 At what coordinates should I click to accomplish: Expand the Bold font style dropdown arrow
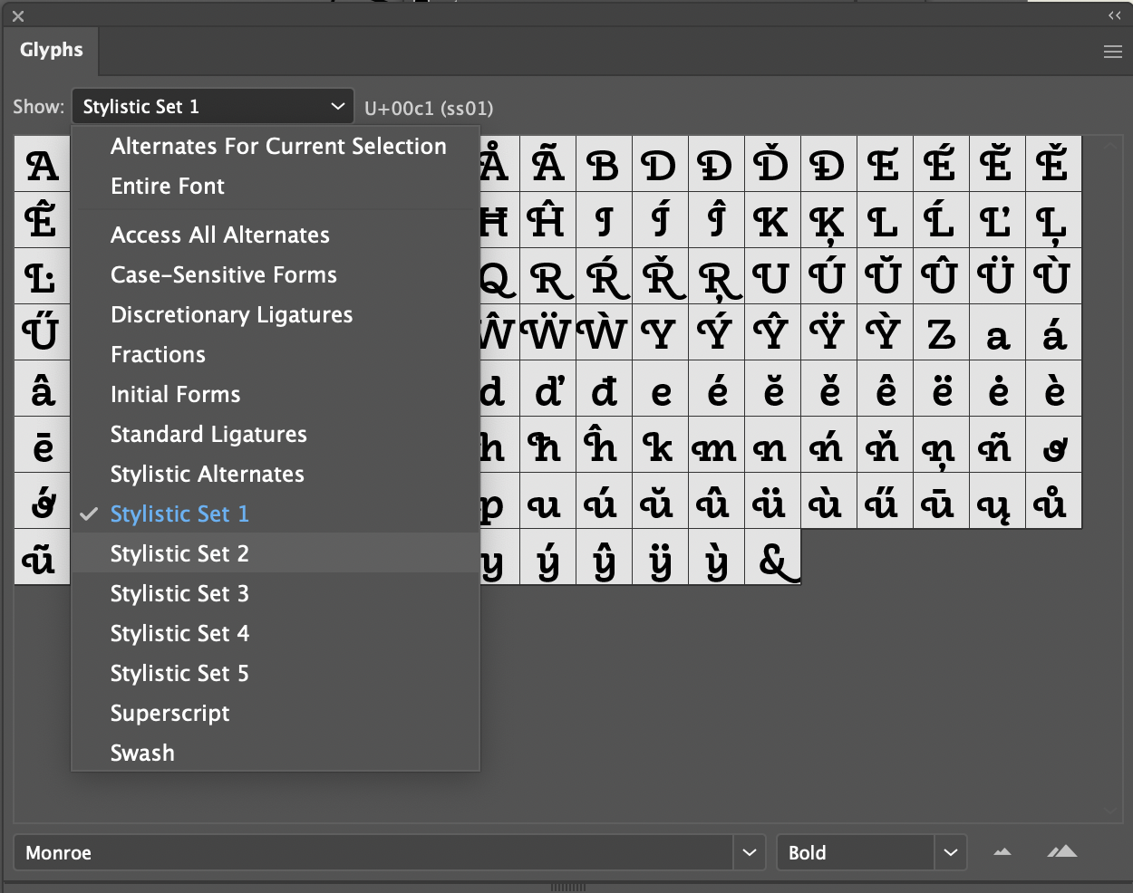coord(950,852)
